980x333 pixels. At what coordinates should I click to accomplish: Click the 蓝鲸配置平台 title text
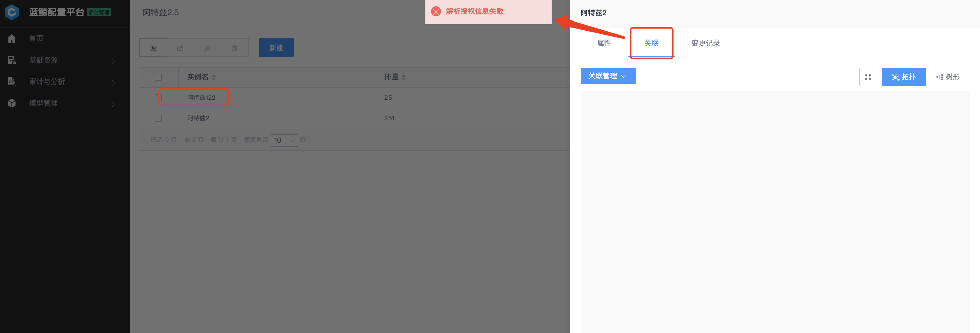tap(56, 12)
